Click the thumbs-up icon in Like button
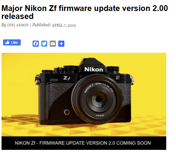 pos(7,42)
